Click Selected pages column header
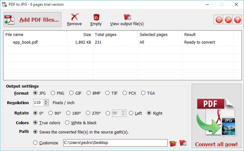 160,34
